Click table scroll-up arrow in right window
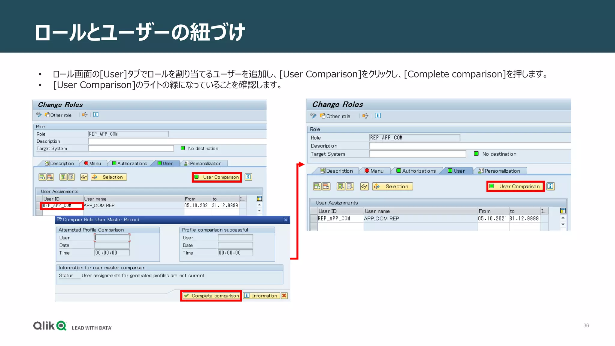This screenshot has width=615, height=346. (x=563, y=218)
